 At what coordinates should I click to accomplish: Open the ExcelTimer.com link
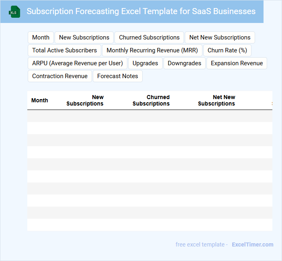[x=252, y=244]
